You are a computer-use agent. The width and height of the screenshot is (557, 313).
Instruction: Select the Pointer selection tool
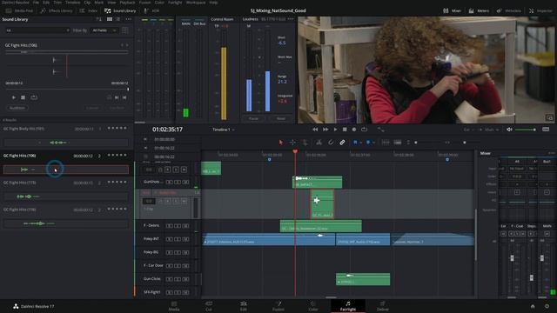pos(281,143)
